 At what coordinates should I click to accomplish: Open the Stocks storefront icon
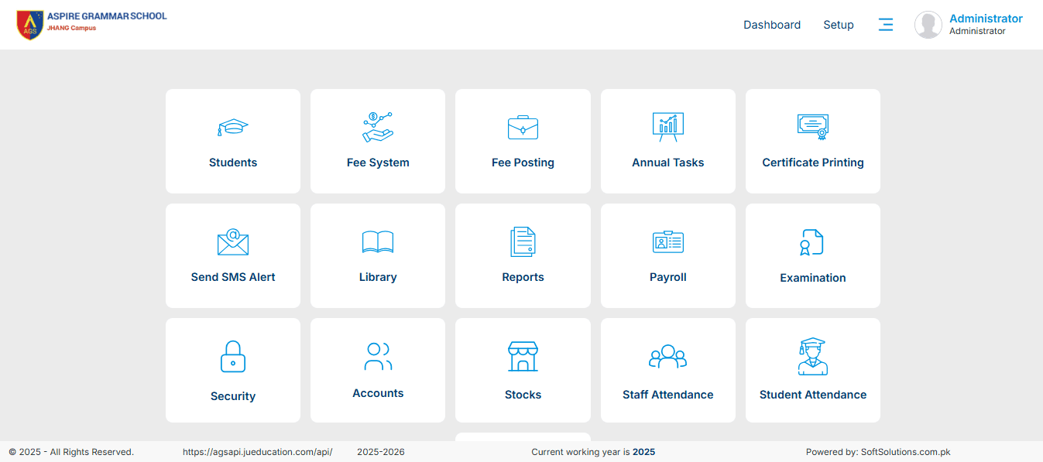[x=523, y=356]
